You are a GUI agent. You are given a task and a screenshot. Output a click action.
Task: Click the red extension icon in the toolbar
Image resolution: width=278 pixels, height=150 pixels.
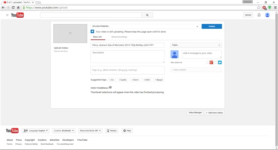[x=265, y=7]
